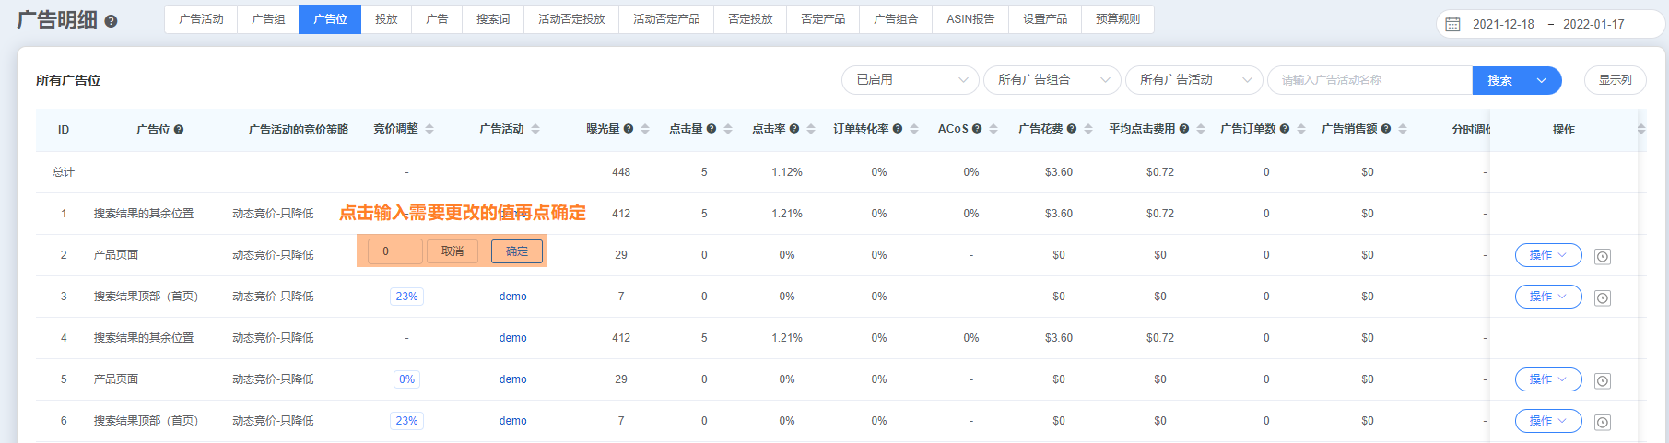
Task: Open the ASIN报告 tab
Action: tap(970, 19)
